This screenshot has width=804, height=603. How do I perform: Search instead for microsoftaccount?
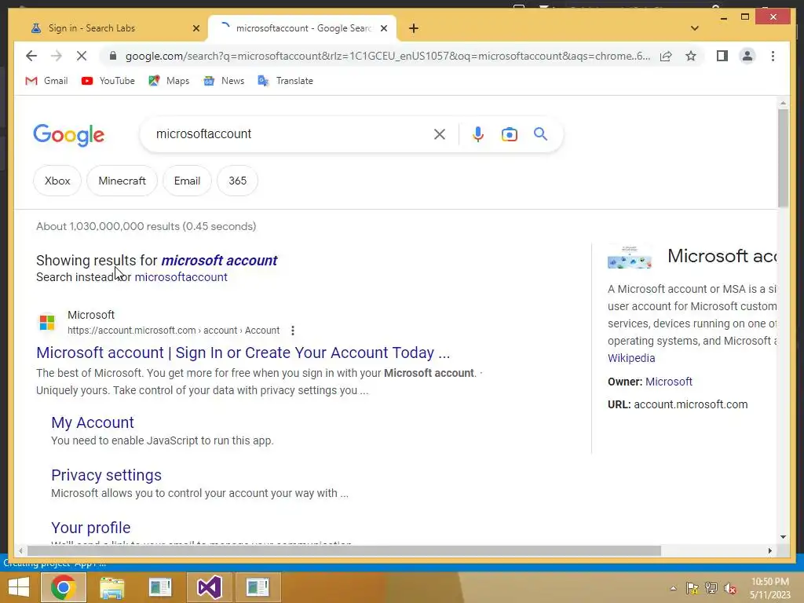click(181, 277)
